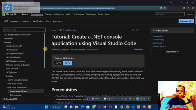Expand the Use Visual Studio node
The width and height of the screenshot is (196, 110).
pyautogui.click(x=7, y=84)
